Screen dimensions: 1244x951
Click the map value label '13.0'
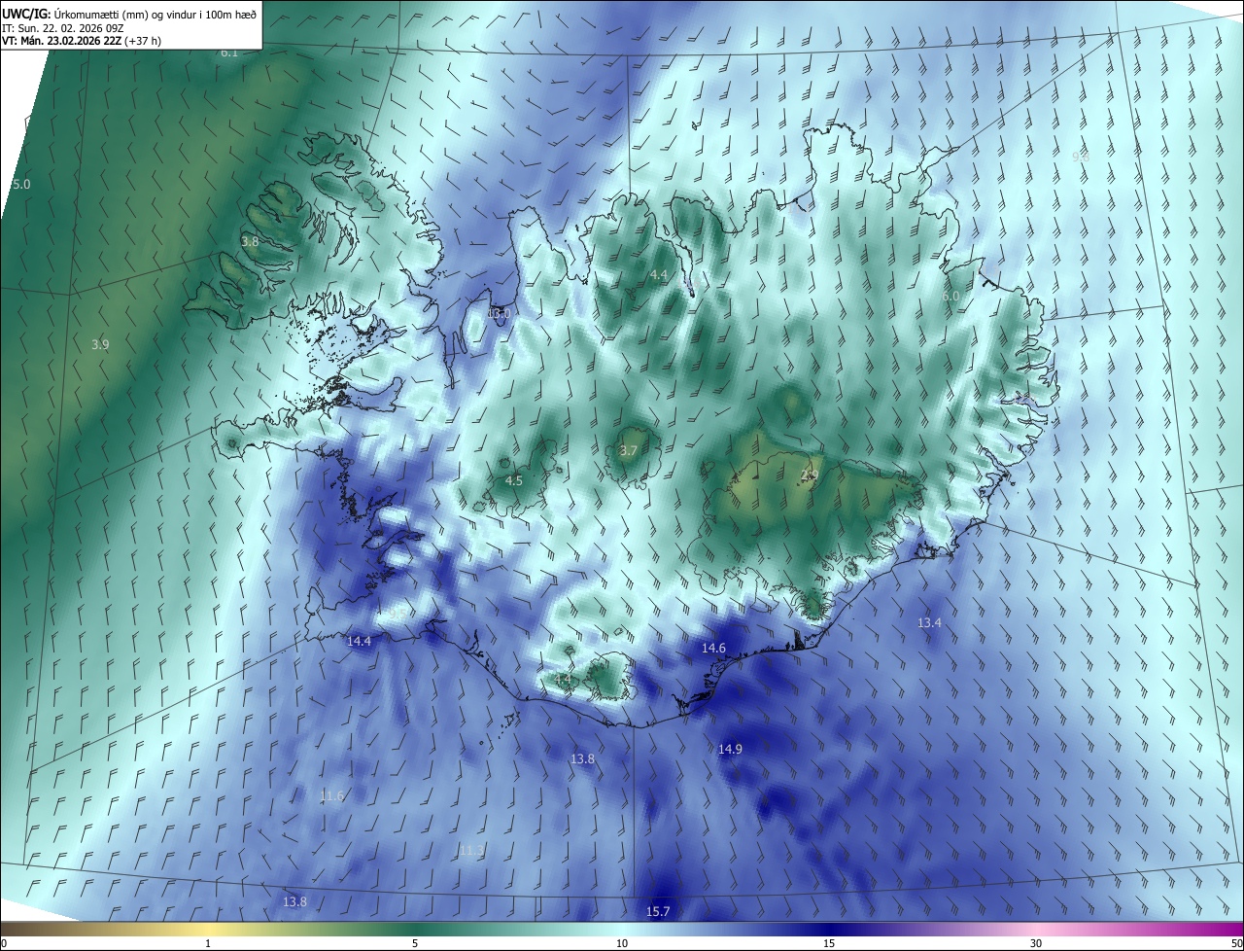point(499,313)
